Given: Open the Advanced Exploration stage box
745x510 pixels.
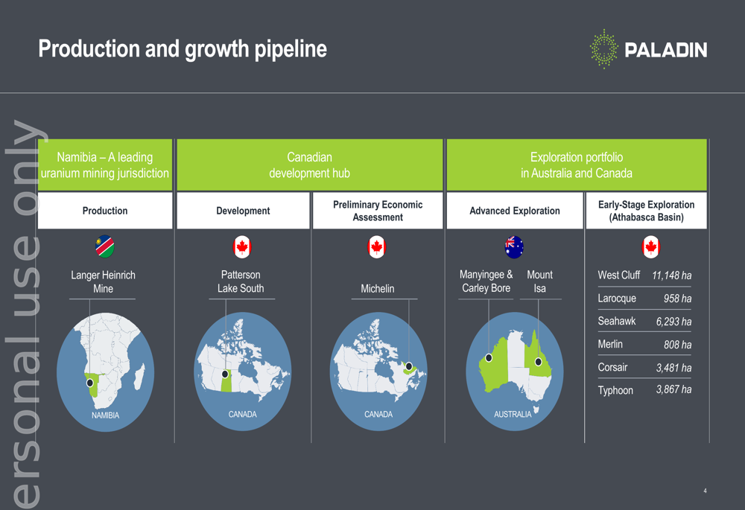Looking at the screenshot, I should point(515,211).
